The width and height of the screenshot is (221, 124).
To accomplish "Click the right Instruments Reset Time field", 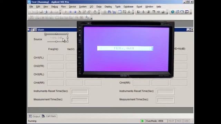I will (x=165, y=92).
